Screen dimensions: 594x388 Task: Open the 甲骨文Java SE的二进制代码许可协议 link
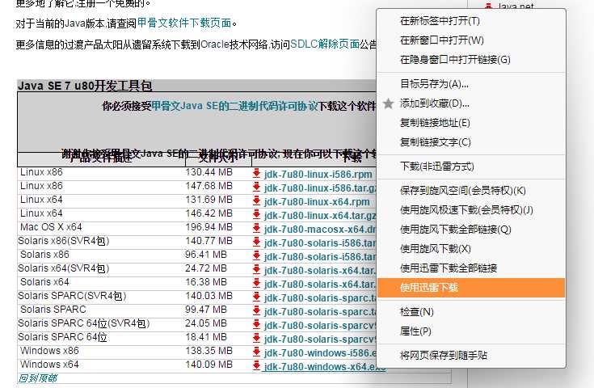pyautogui.click(x=234, y=106)
